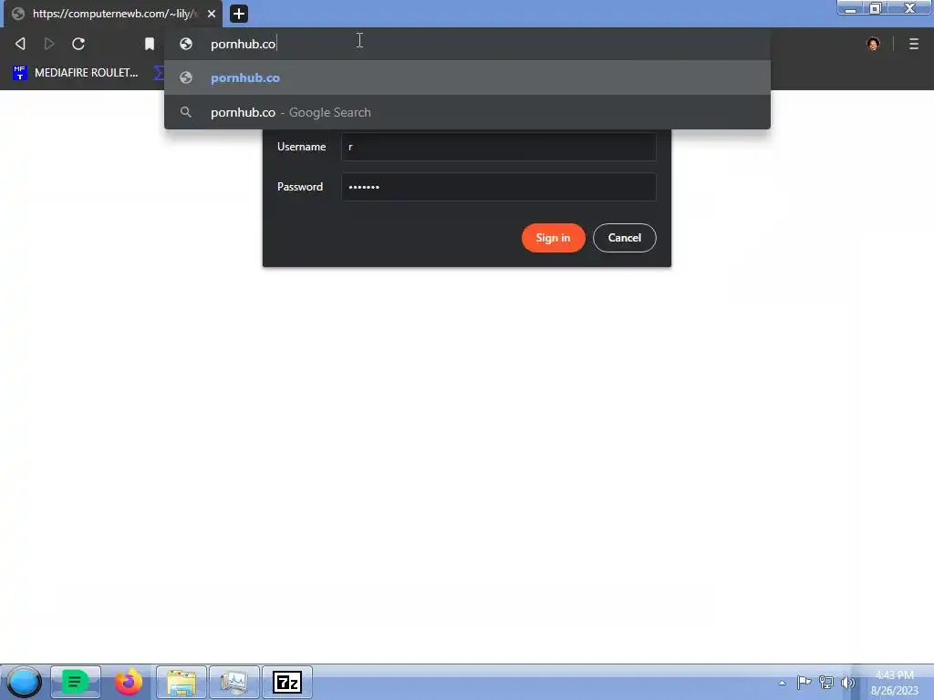Show hidden system tray icons

pos(782,683)
